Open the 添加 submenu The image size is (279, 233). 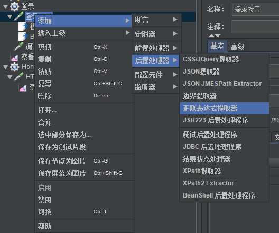point(83,21)
